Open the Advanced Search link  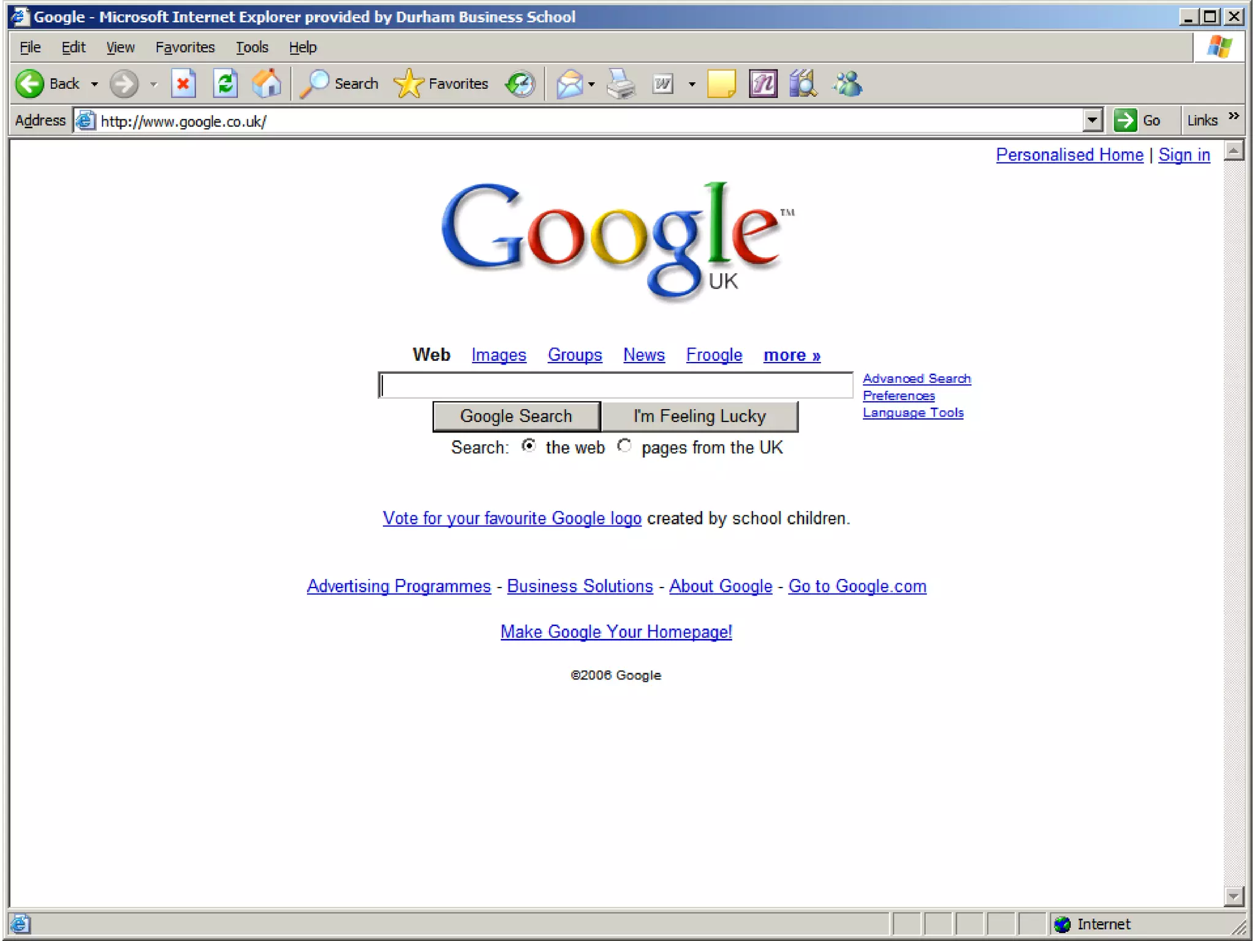coord(916,379)
